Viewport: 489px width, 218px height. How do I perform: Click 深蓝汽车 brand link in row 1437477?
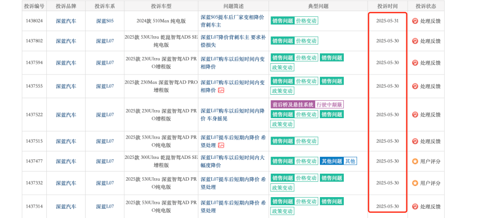pyautogui.click(x=66, y=161)
